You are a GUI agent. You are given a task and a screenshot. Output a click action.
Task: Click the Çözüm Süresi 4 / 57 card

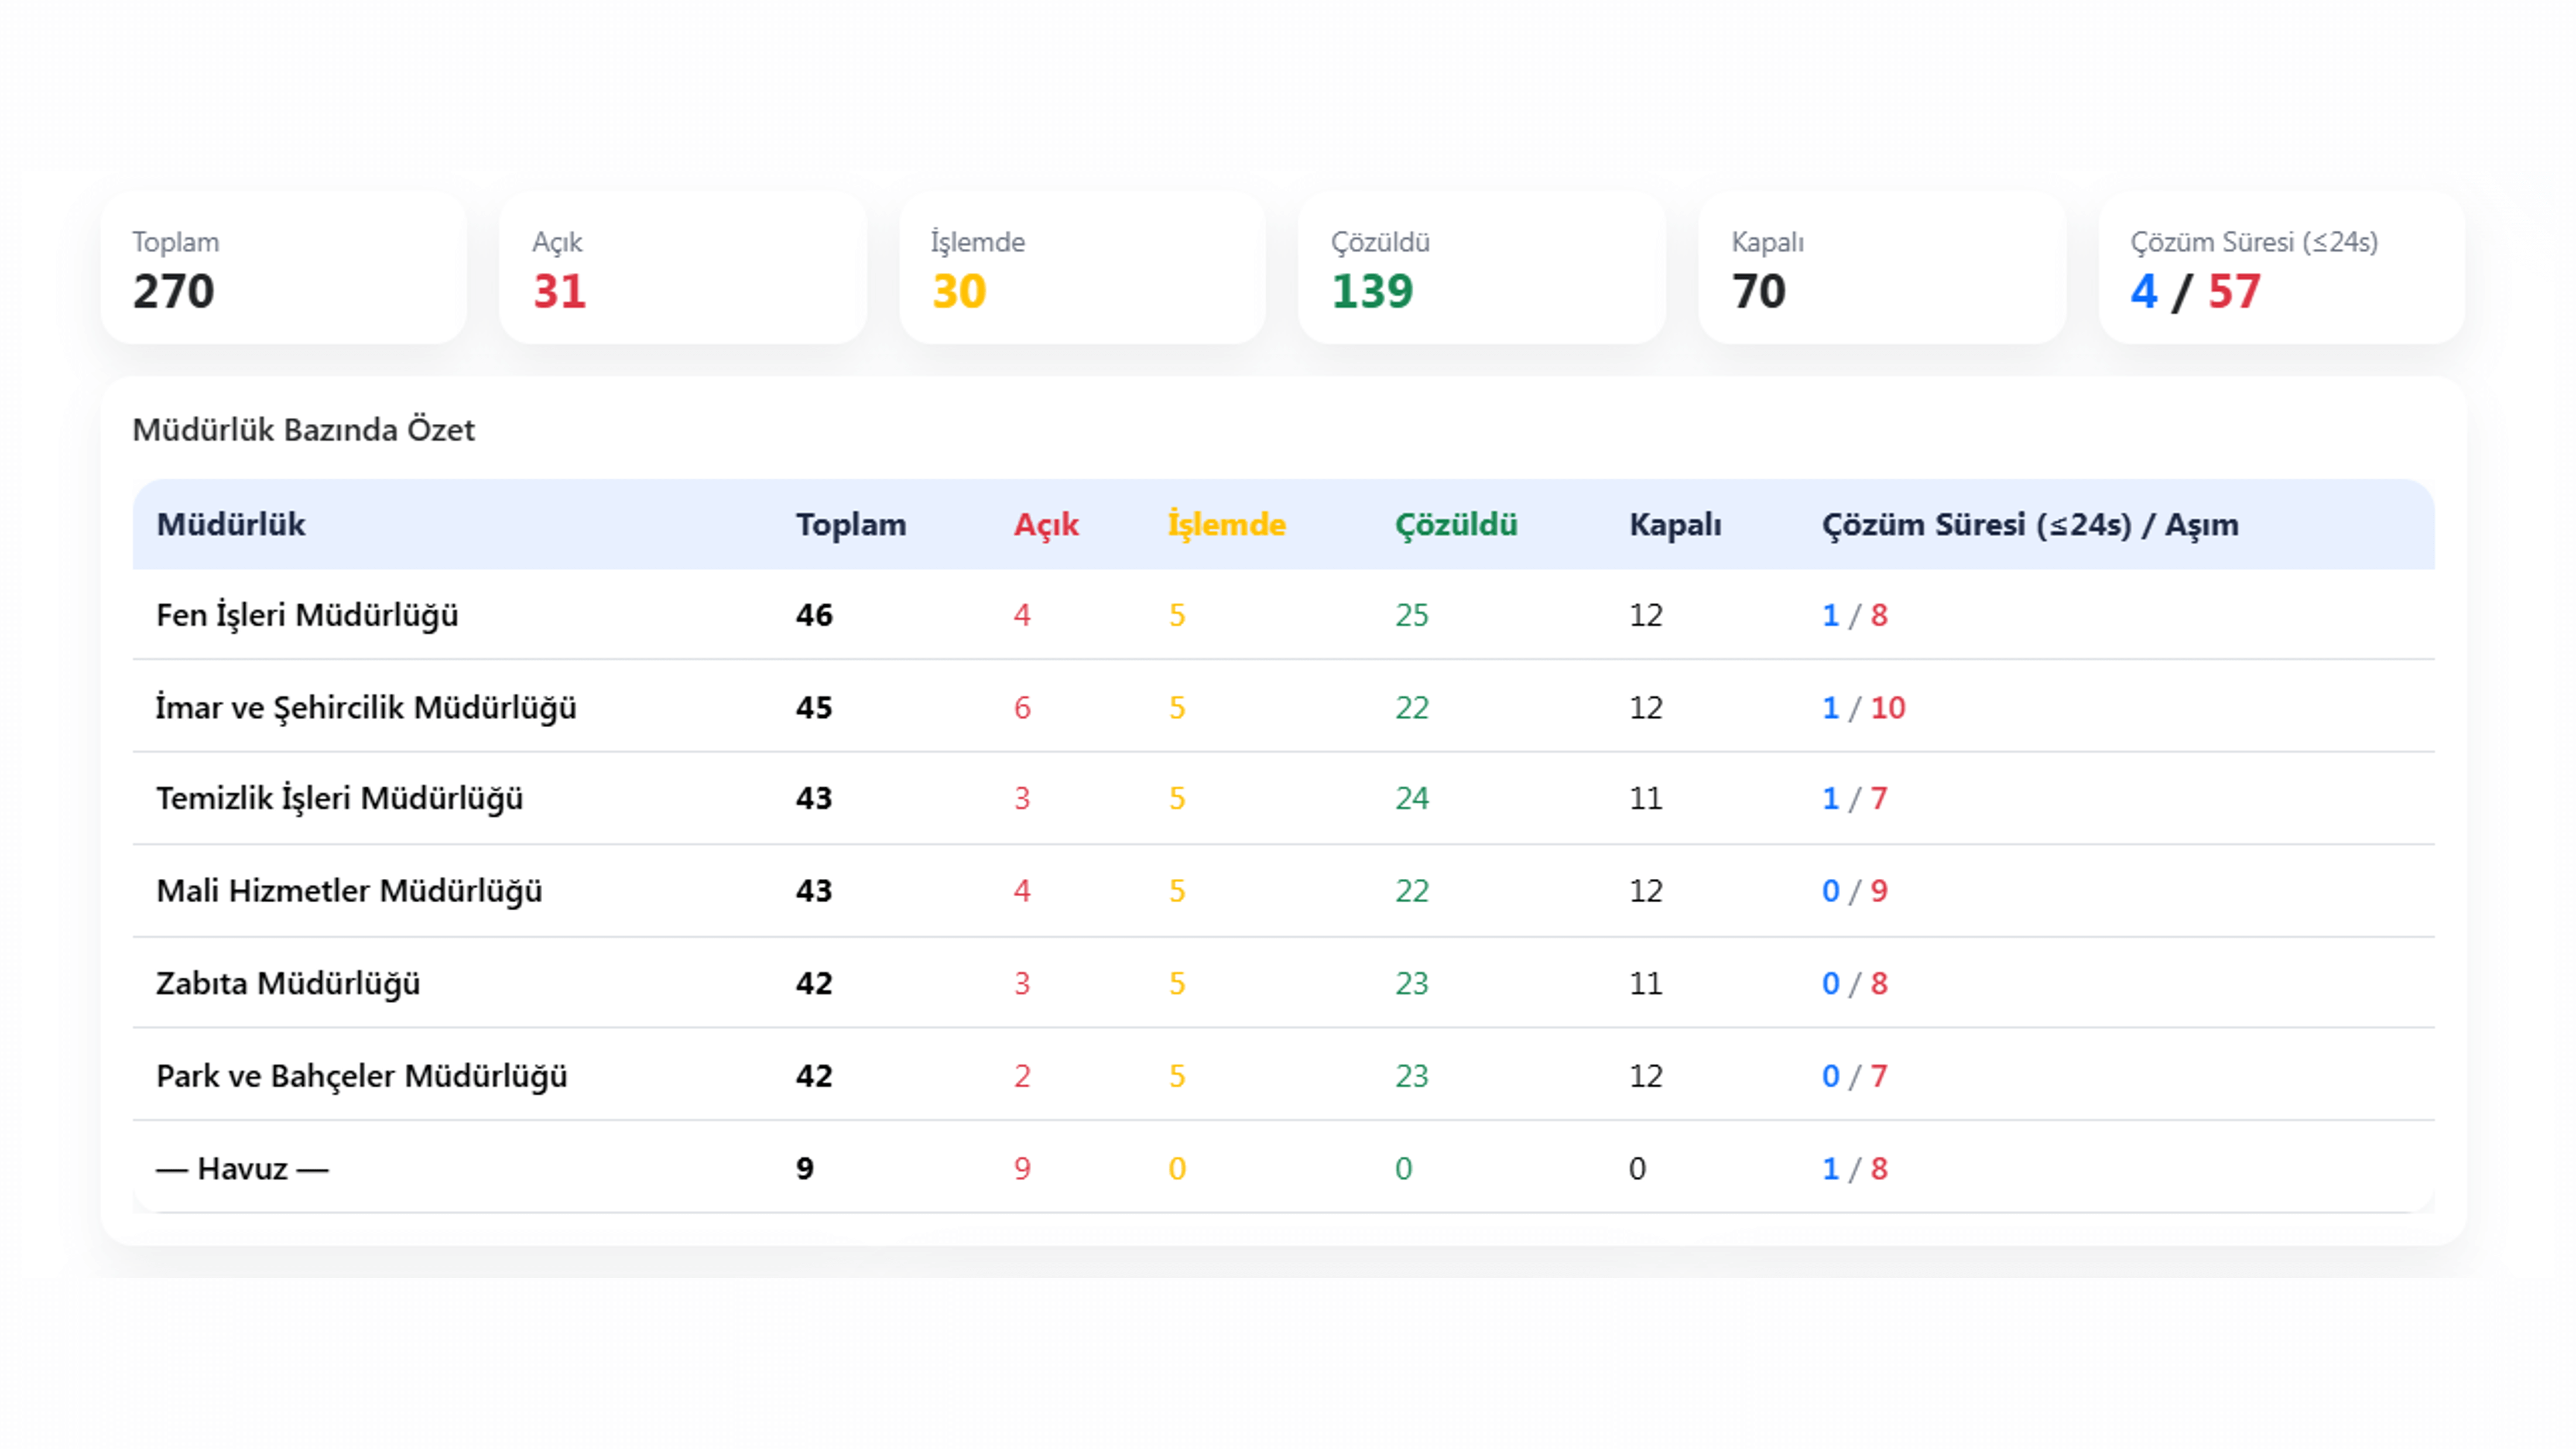(x=2281, y=268)
